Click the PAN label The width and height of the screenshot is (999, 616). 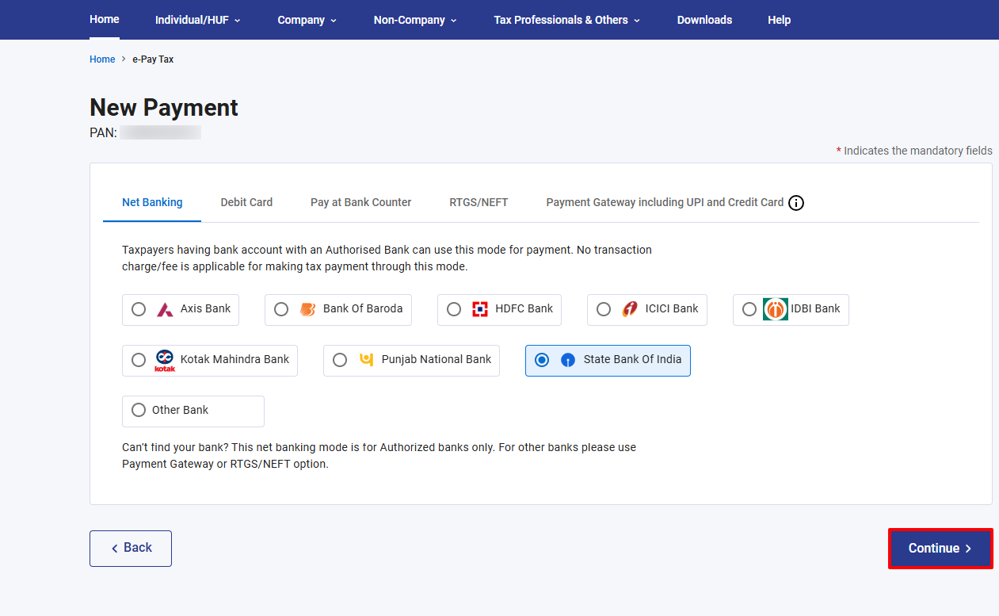103,132
